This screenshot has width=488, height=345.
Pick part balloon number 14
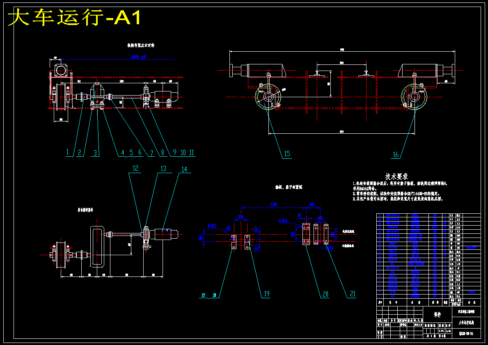[x=184, y=169]
